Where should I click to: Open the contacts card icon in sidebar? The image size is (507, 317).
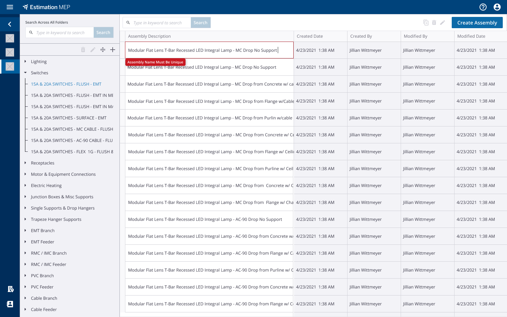pyautogui.click(x=10, y=304)
